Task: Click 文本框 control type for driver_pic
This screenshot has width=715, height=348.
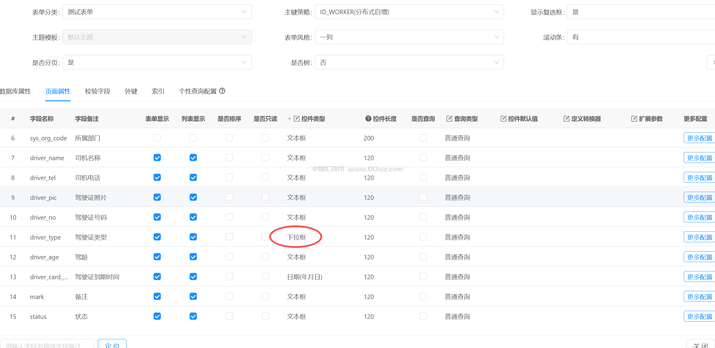Action: (x=296, y=197)
